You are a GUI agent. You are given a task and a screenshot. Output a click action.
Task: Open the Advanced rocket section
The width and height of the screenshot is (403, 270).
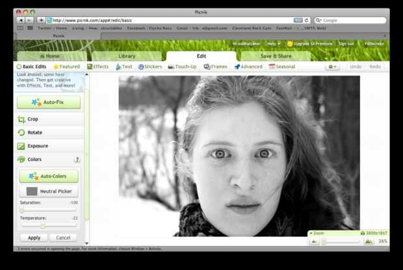pos(248,67)
